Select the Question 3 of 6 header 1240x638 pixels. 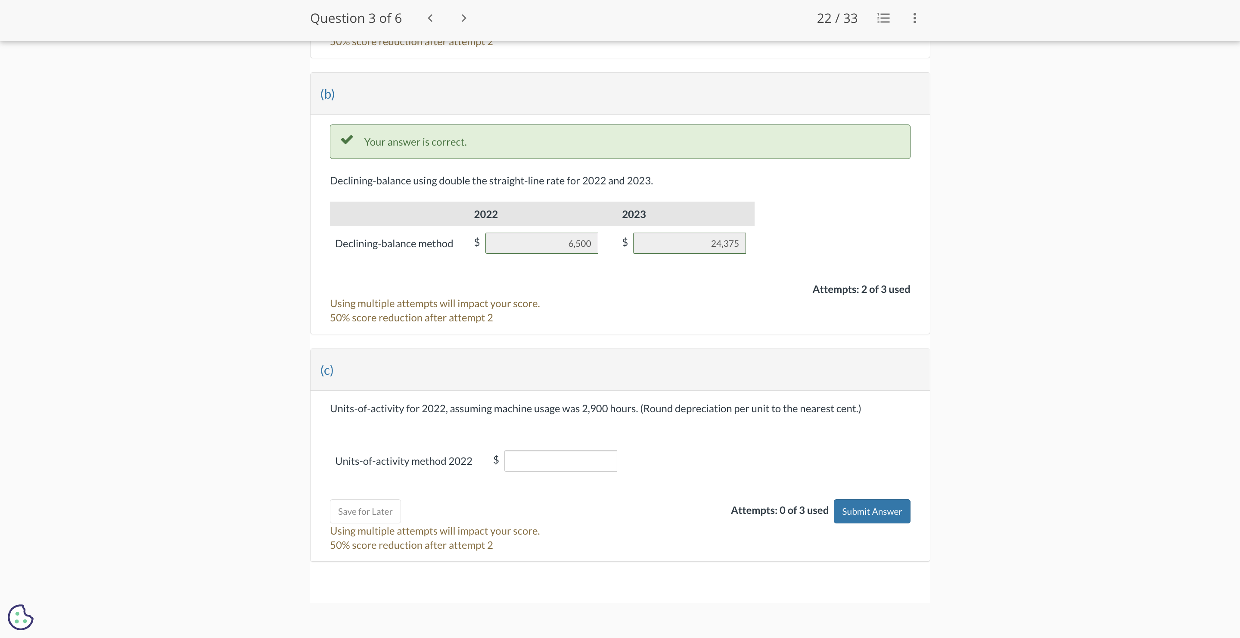pyautogui.click(x=356, y=18)
